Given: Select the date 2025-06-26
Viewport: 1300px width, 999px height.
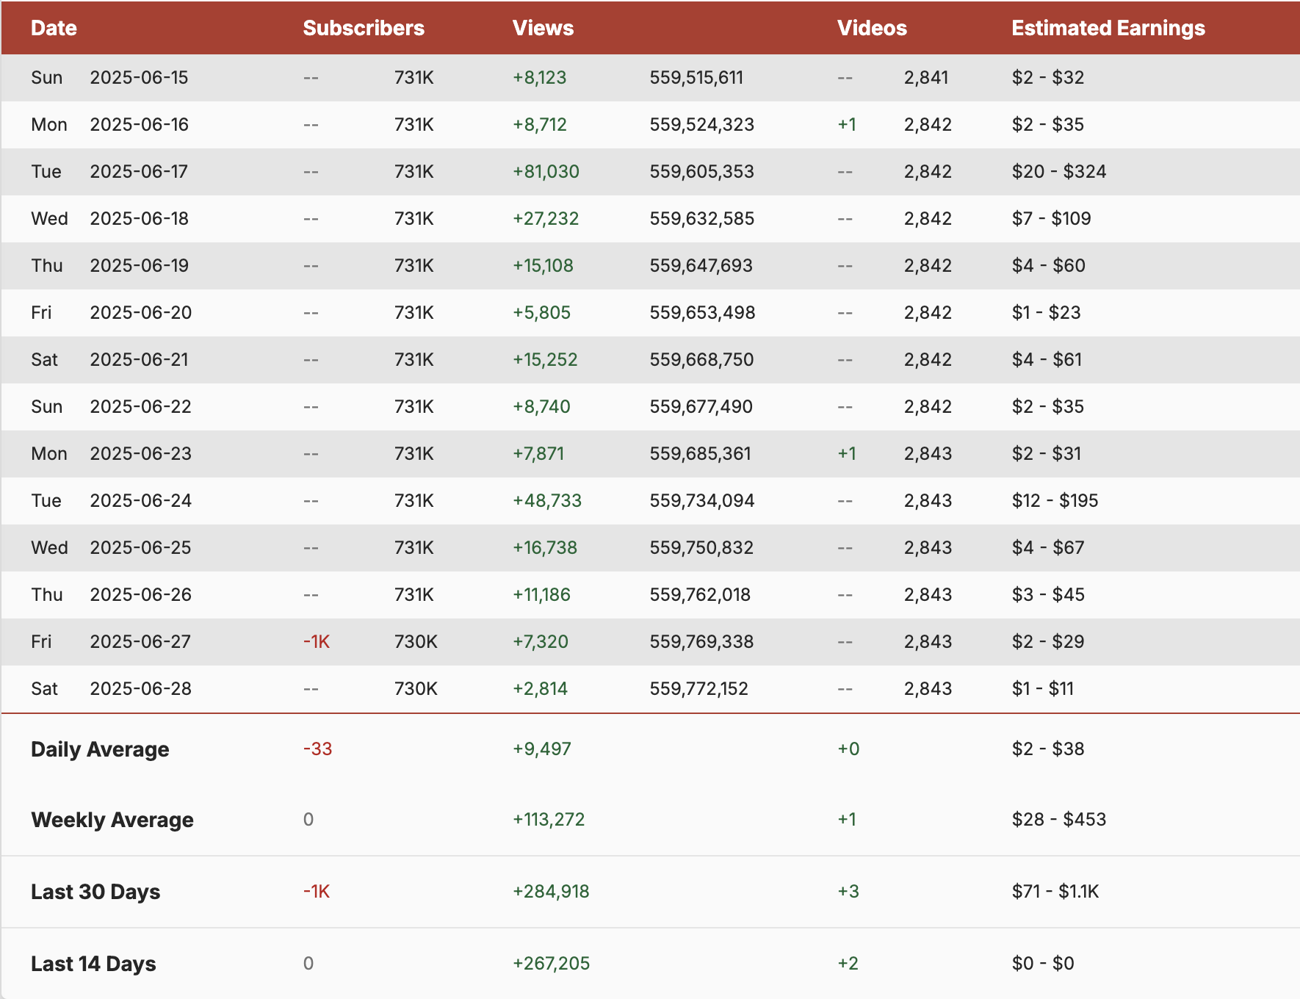Looking at the screenshot, I should pos(140,595).
